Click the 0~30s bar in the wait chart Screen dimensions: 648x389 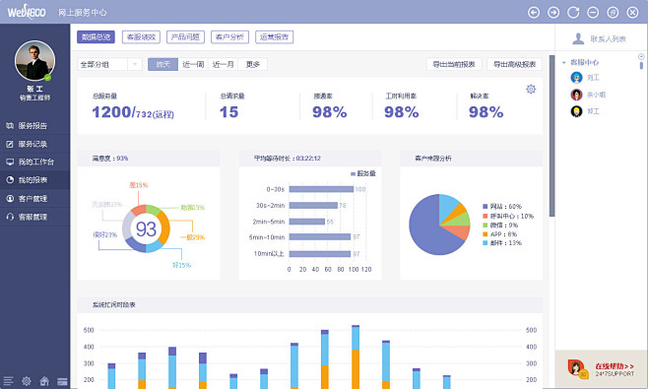point(321,189)
